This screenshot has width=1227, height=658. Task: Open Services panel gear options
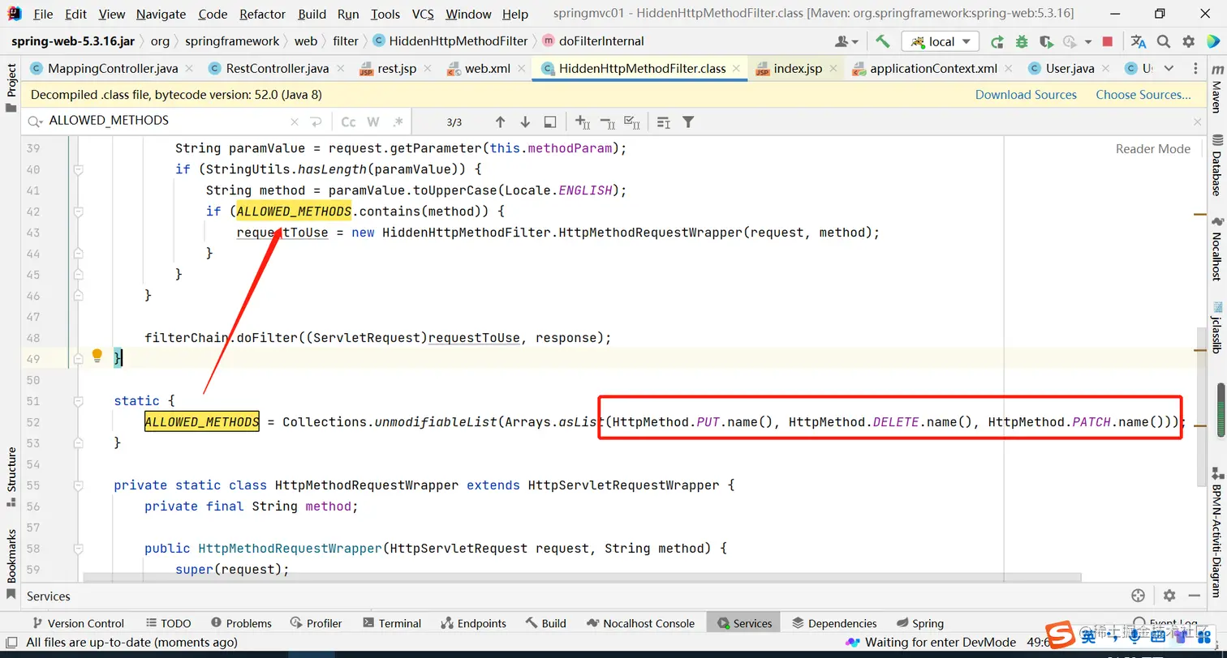coord(1169,596)
